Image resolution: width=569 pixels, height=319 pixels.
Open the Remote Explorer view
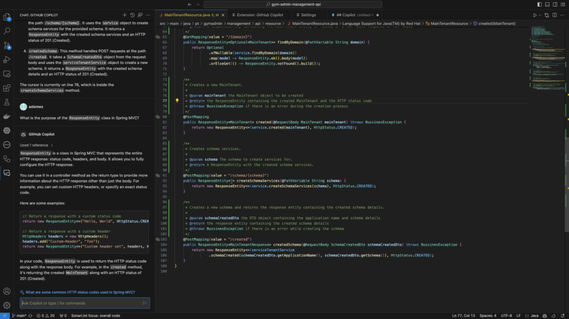pyautogui.click(x=7, y=74)
